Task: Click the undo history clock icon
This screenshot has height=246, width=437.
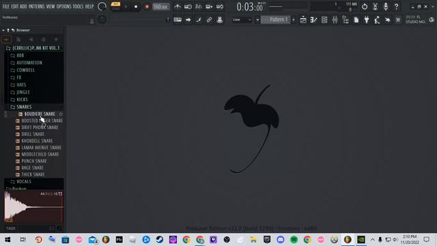Action: (365, 6)
